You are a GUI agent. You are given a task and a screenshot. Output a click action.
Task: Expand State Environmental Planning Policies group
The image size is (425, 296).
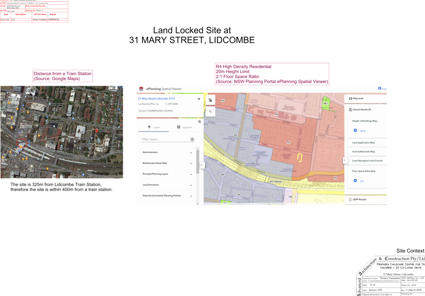tap(191, 196)
